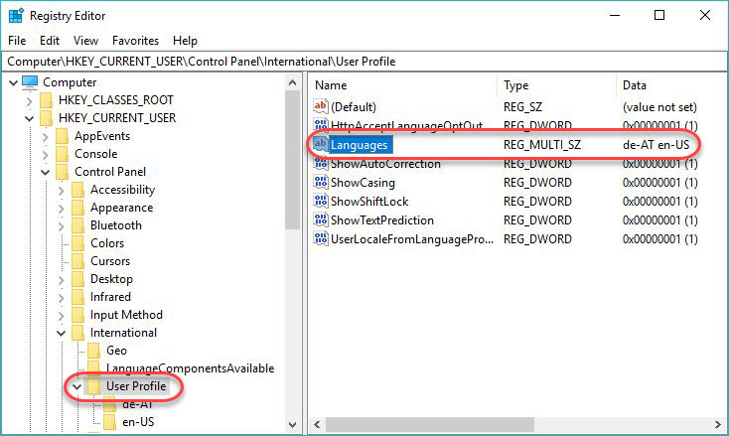The height and width of the screenshot is (436, 729).
Task: Click the values pane horizontal scrollbar thumb
Action: click(430, 424)
